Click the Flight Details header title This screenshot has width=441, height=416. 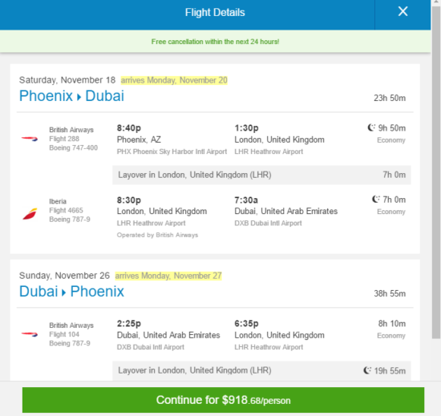[215, 12]
